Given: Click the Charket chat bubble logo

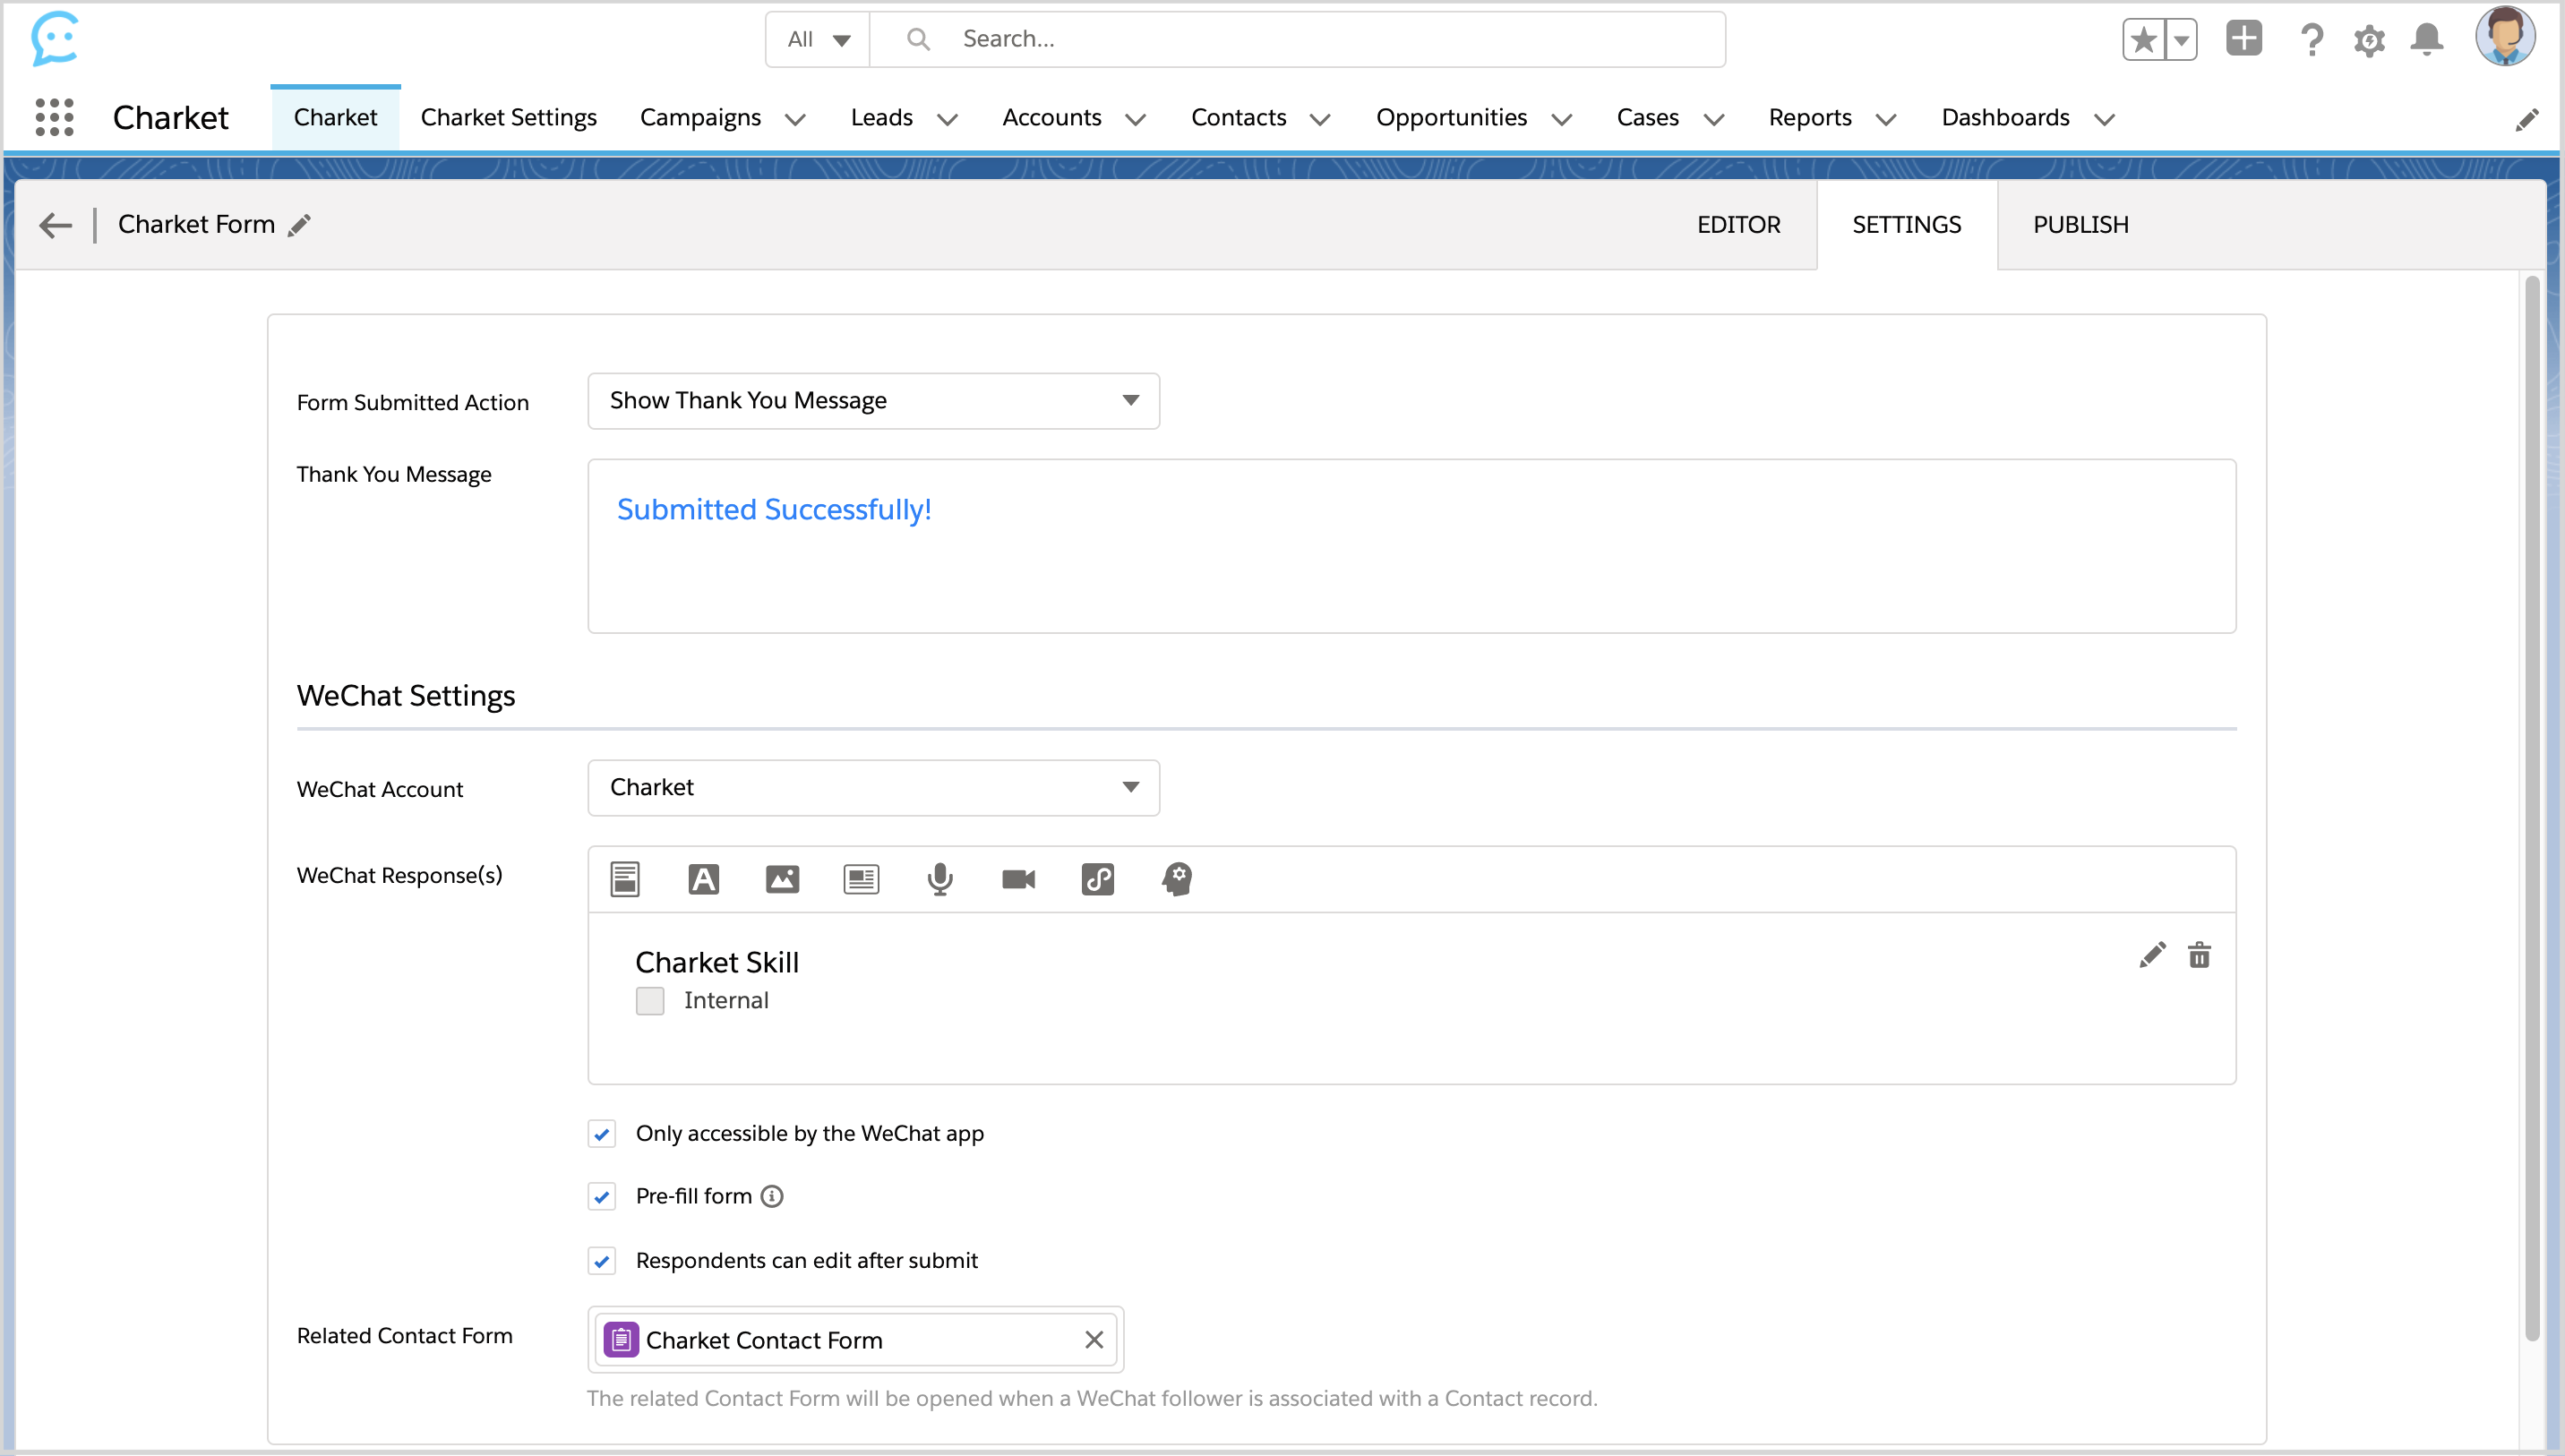Looking at the screenshot, I should coord(54,39).
